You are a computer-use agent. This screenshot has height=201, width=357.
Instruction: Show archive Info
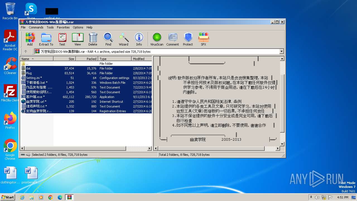point(139,39)
